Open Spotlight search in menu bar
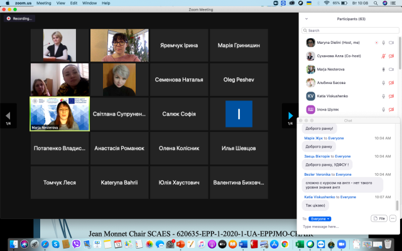The height and width of the screenshot is (251, 402). (376, 3)
